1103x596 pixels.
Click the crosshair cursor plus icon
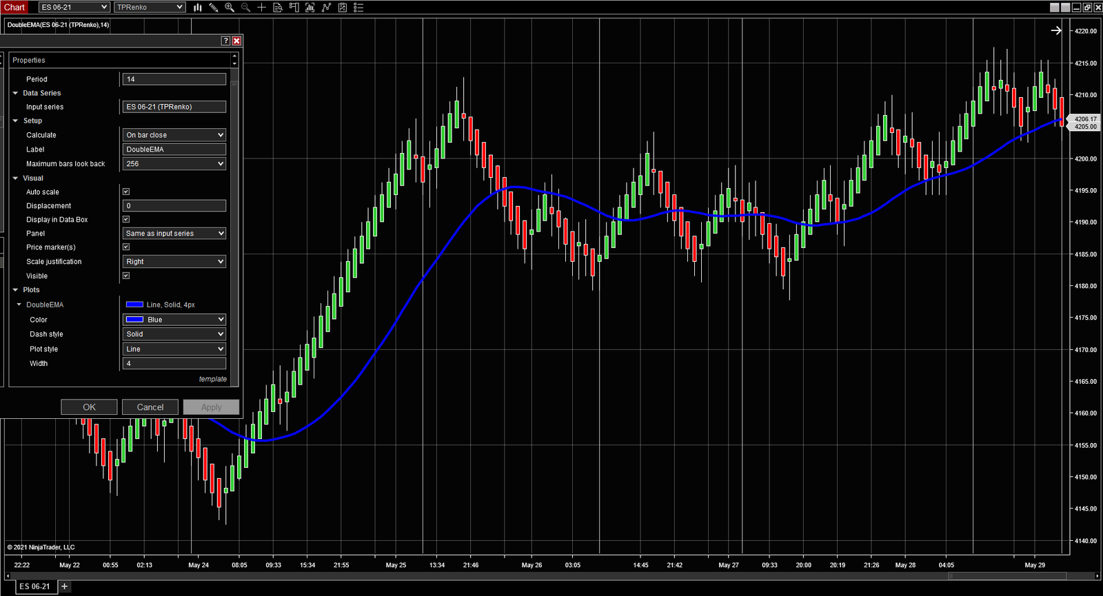point(261,8)
